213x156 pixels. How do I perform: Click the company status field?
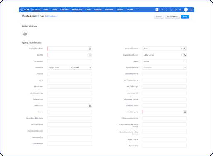point(164,106)
